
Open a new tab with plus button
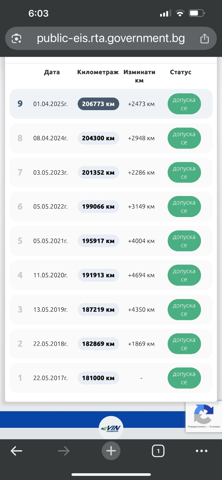click(111, 451)
